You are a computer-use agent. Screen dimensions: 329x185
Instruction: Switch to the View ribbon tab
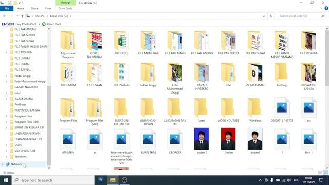[x=48, y=8]
